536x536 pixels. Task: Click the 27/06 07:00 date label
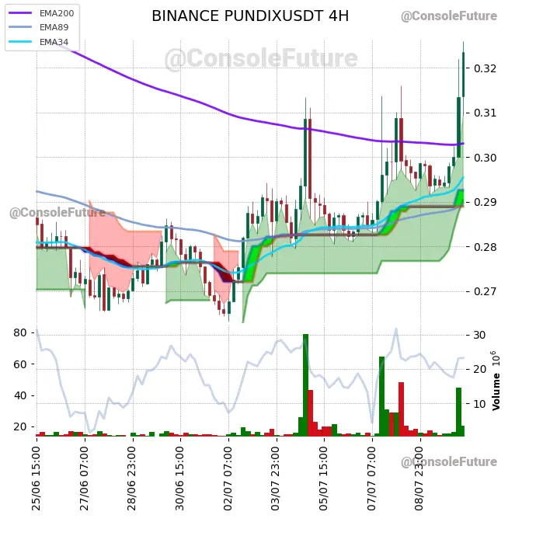85,479
